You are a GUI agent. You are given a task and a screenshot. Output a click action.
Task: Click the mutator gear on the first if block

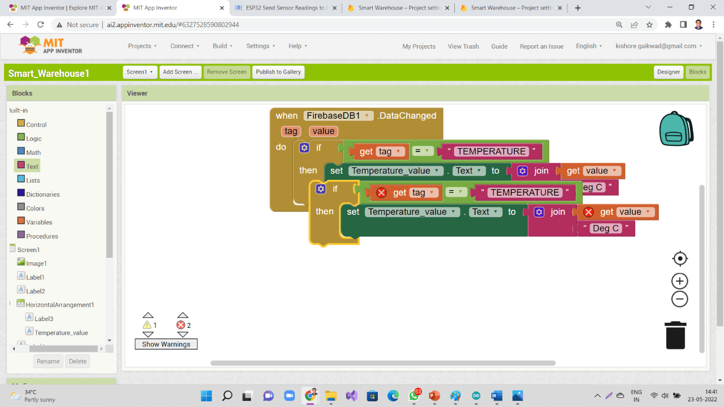[304, 148]
